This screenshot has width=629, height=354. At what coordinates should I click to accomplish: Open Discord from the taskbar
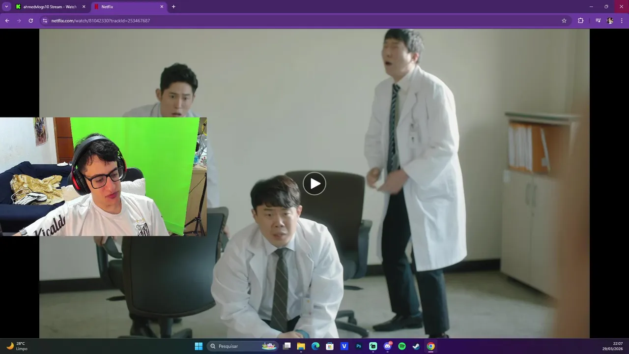point(387,346)
